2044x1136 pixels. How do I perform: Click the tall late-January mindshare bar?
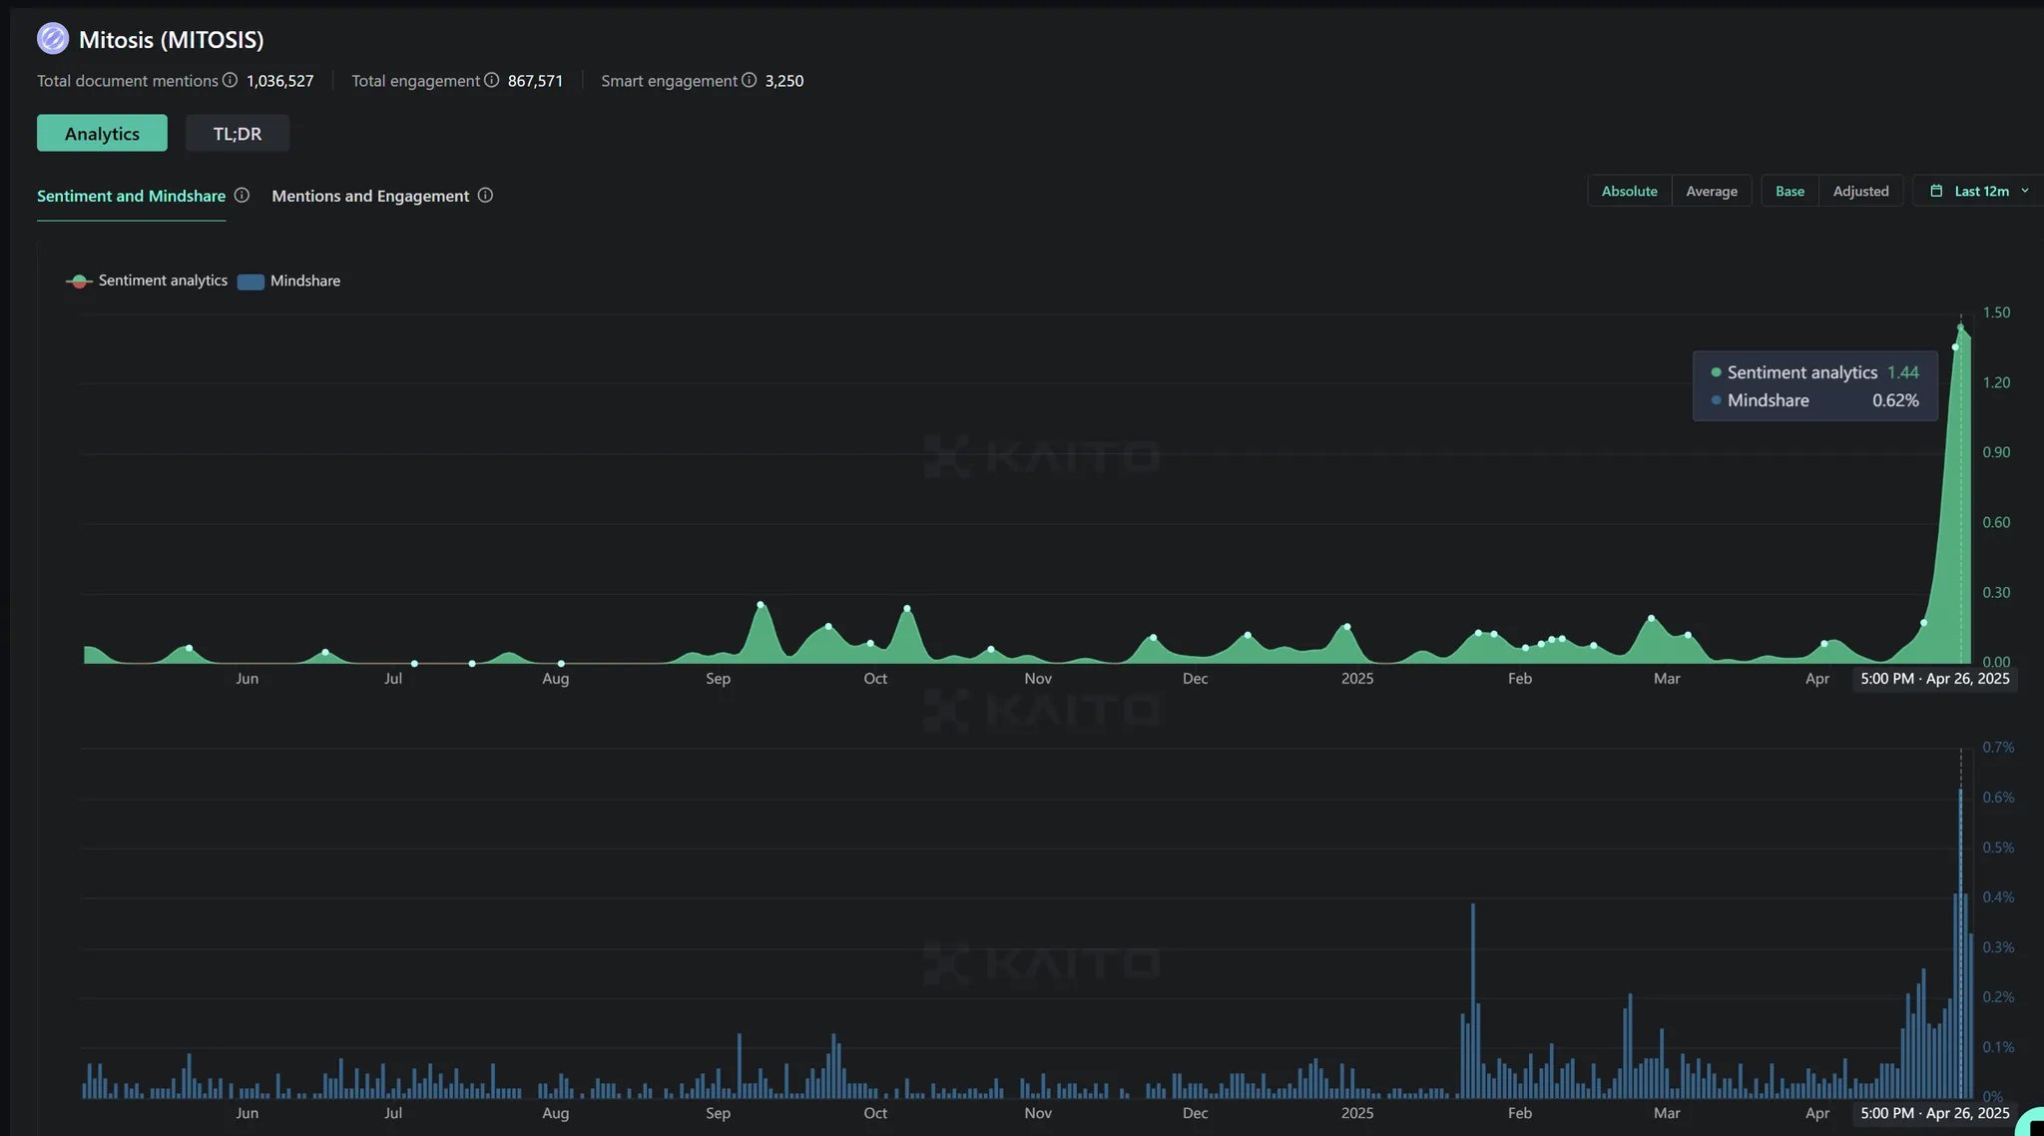point(1473,1000)
